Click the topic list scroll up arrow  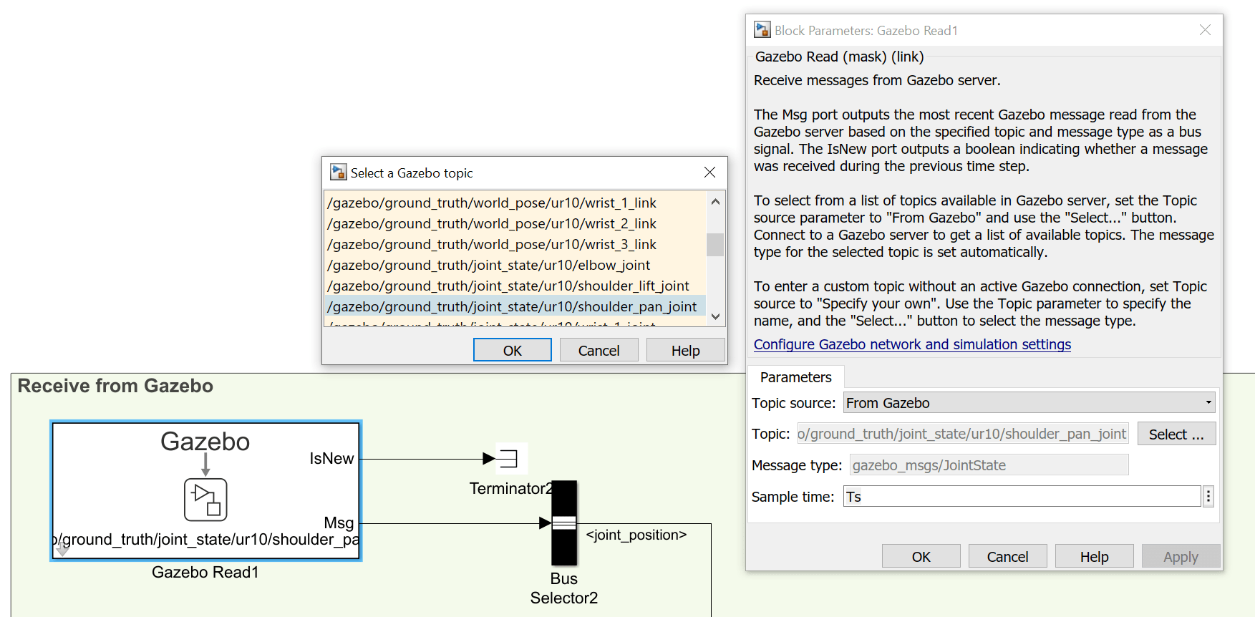[x=715, y=202]
